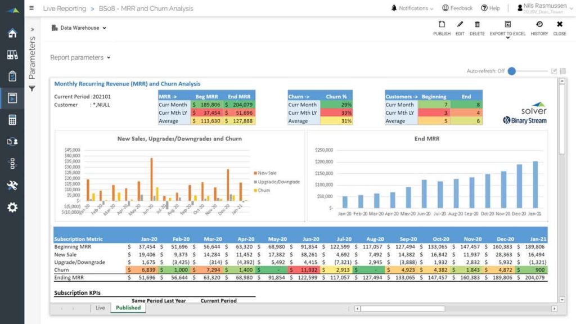Screen dimensions: 576x324
Task: Click the grid view toggle near Auto-refresh
Action: (562, 71)
